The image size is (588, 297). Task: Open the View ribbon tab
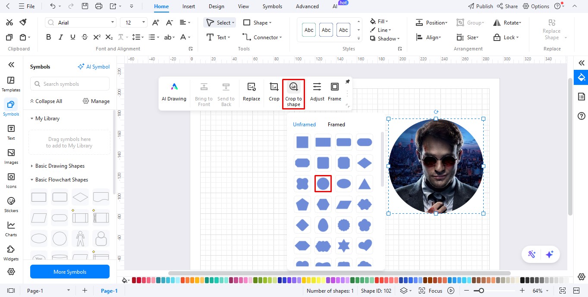click(243, 6)
